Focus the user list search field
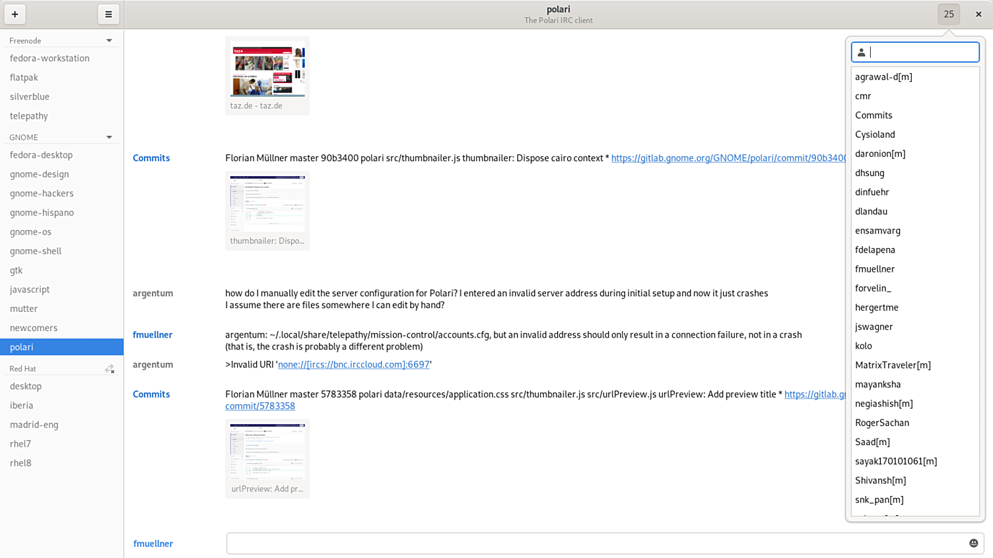Screen dimensions: 993x558 pyautogui.click(x=922, y=52)
